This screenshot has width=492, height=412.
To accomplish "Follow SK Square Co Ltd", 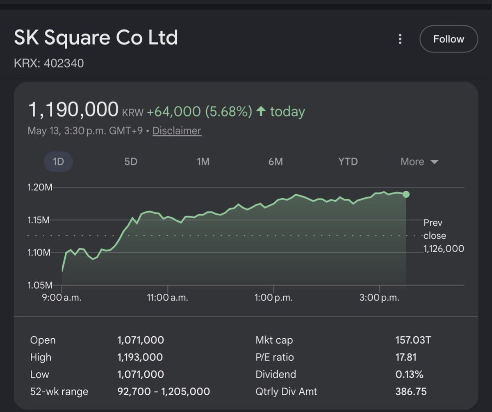I will tap(449, 39).
